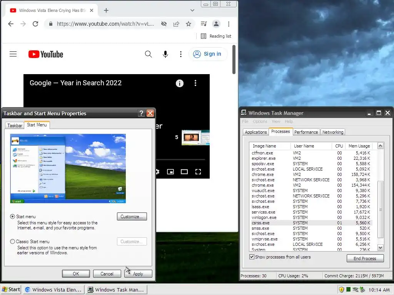The image size is (394, 295).
Task: Expand the Chrome tab search chevron
Action: 192,10
